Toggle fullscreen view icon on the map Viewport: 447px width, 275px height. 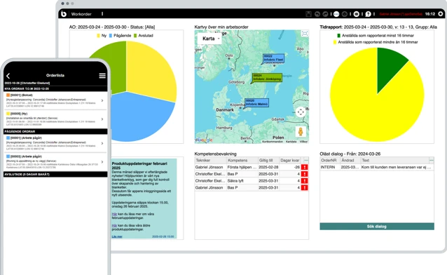(305, 34)
